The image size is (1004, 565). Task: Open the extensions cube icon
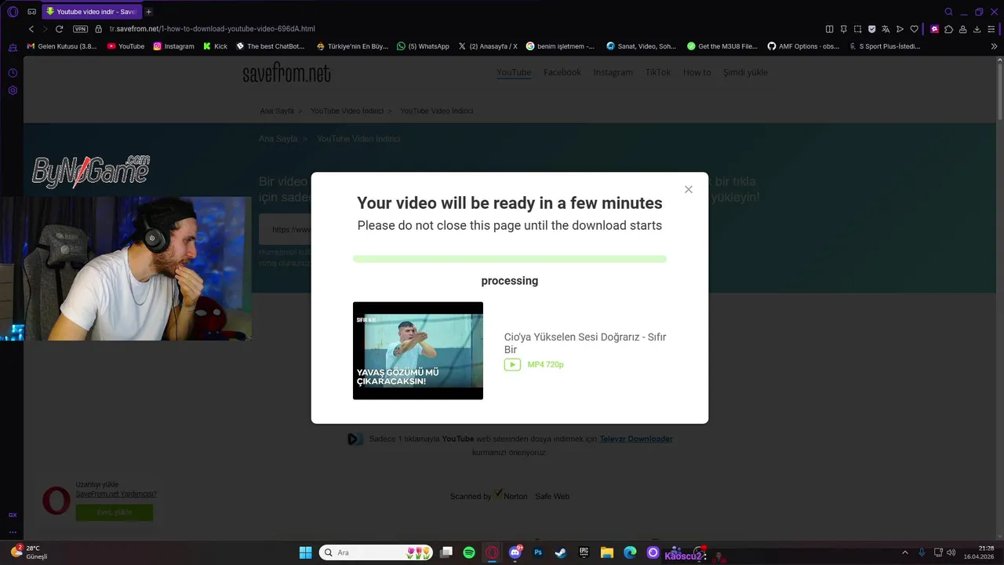point(949,29)
